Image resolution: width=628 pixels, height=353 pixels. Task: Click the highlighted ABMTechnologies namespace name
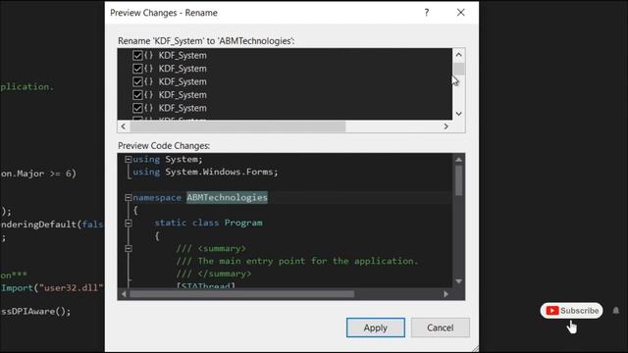tap(227, 197)
